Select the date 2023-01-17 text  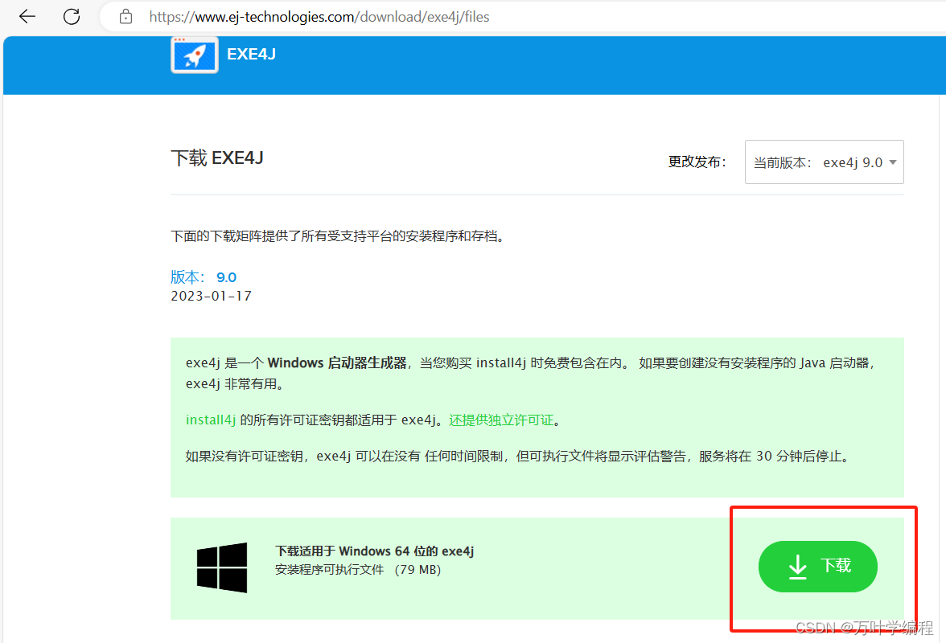(211, 296)
